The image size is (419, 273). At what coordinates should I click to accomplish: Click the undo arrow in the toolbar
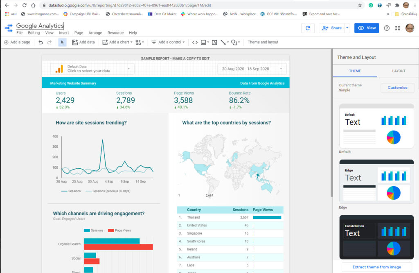(x=41, y=42)
